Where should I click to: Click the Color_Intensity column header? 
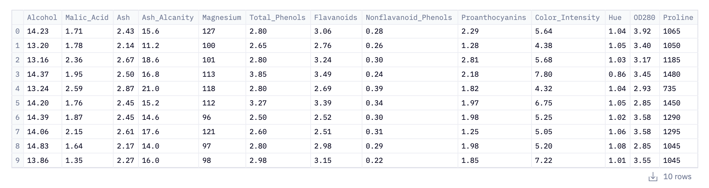pyautogui.click(x=568, y=18)
